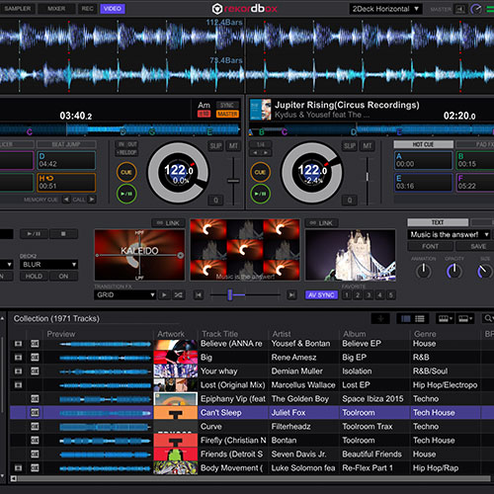Image resolution: width=494 pixels, height=494 pixels.
Task: Toggle deck 1 MASTER button
Action: pos(227,114)
